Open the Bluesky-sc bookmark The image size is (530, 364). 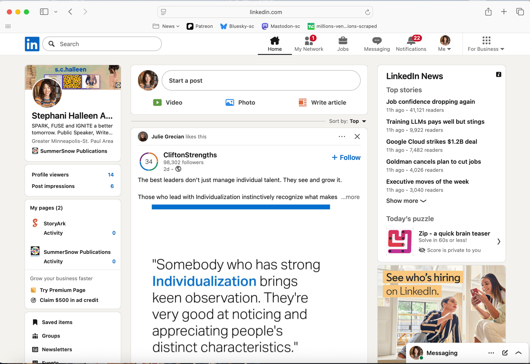click(237, 26)
